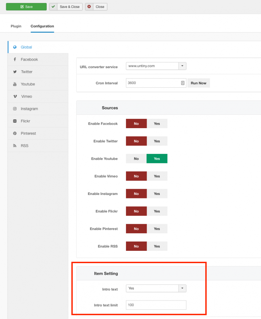Click the red No for Enable Twitter
261x319 pixels.
coord(136,141)
